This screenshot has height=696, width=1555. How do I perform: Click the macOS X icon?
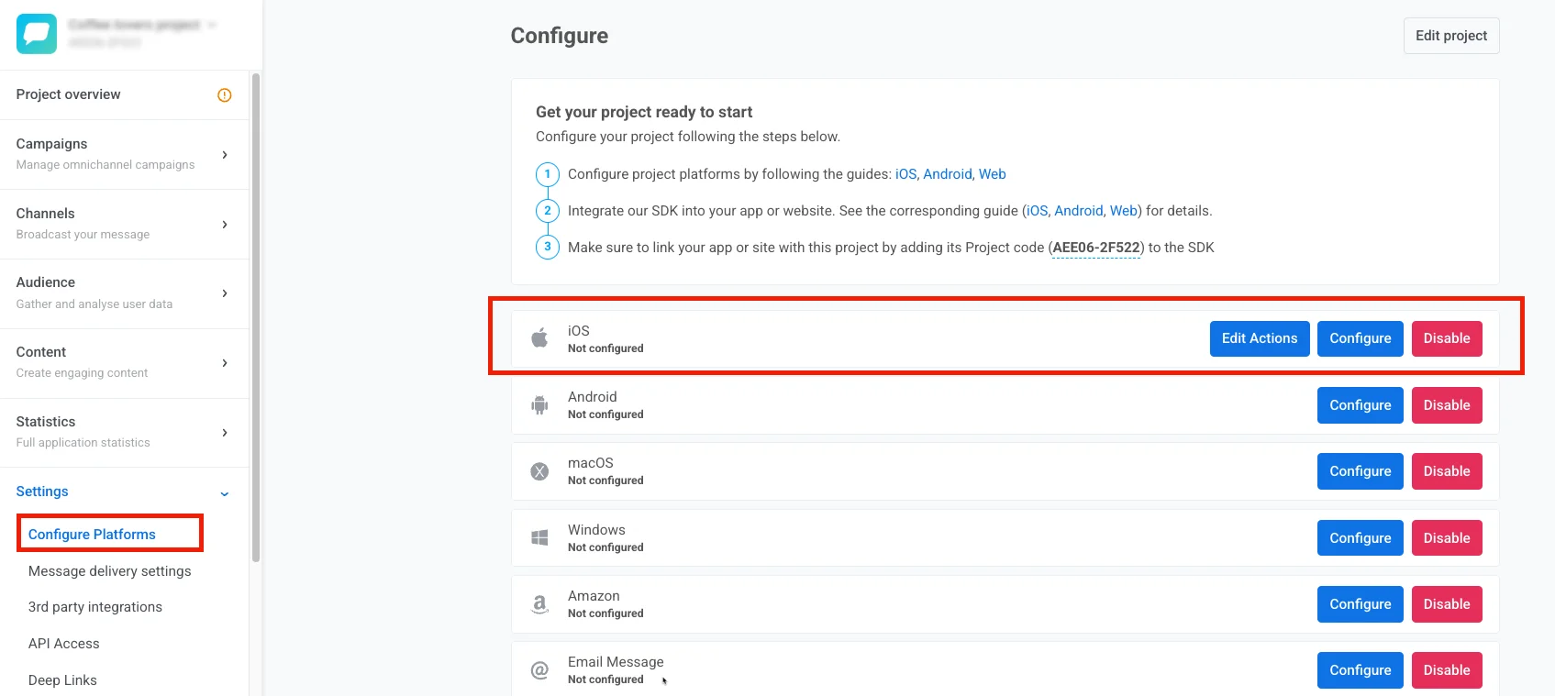[539, 471]
